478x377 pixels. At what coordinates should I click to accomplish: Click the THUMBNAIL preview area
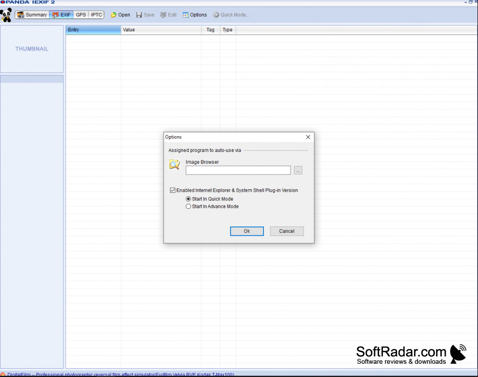[x=32, y=49]
